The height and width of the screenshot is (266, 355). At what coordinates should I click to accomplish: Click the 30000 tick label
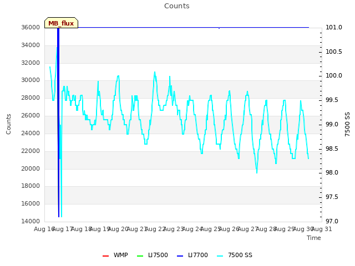[31, 80]
